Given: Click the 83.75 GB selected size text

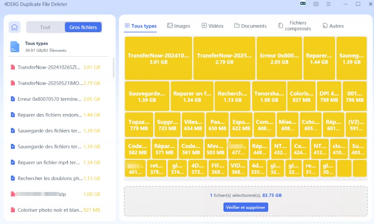Looking at the screenshot, I should click(272, 196).
